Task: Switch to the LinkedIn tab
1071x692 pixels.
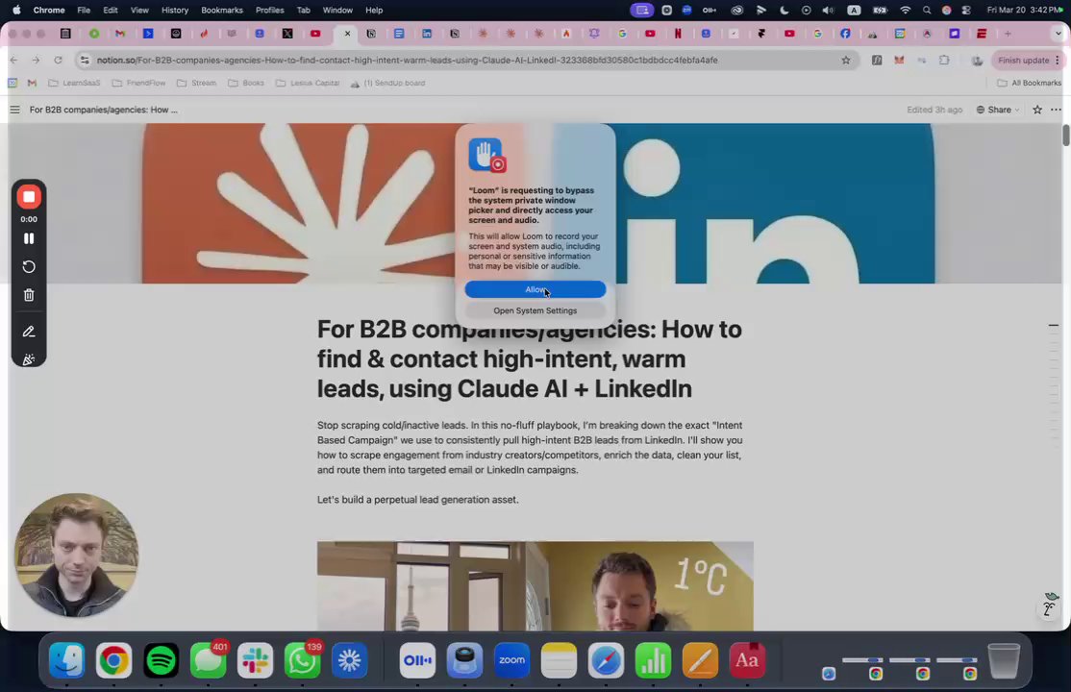Action: [427, 34]
